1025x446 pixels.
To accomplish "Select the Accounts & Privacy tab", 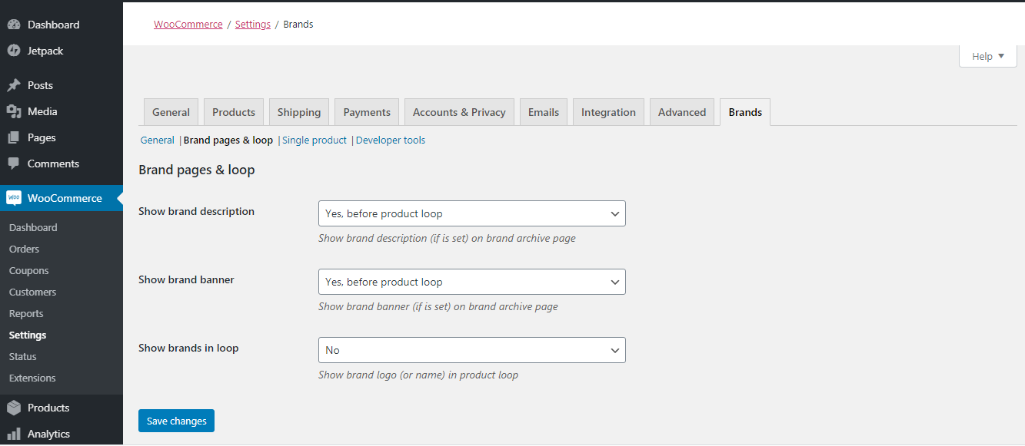I will click(458, 111).
